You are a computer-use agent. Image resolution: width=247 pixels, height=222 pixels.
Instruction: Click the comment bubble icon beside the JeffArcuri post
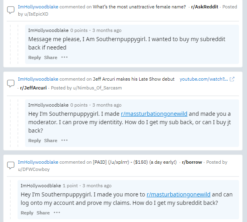coord(11,83)
